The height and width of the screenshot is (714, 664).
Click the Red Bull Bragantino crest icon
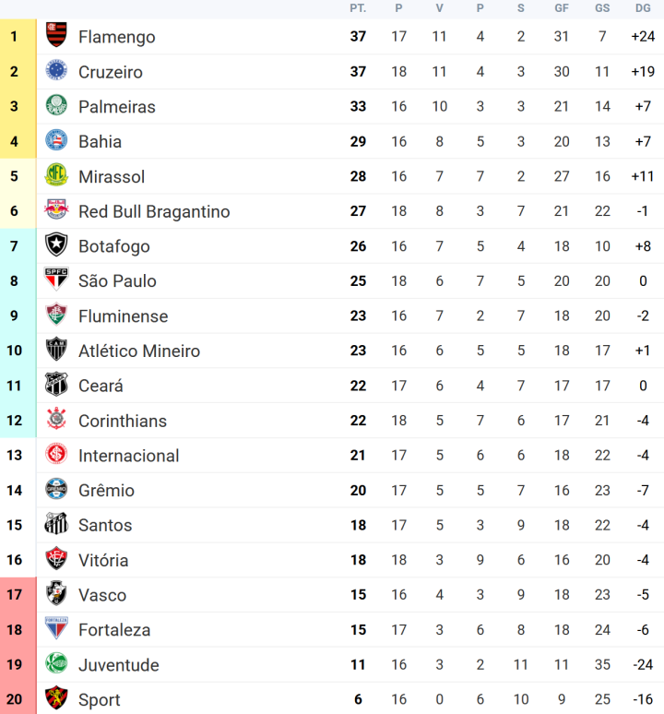point(56,211)
